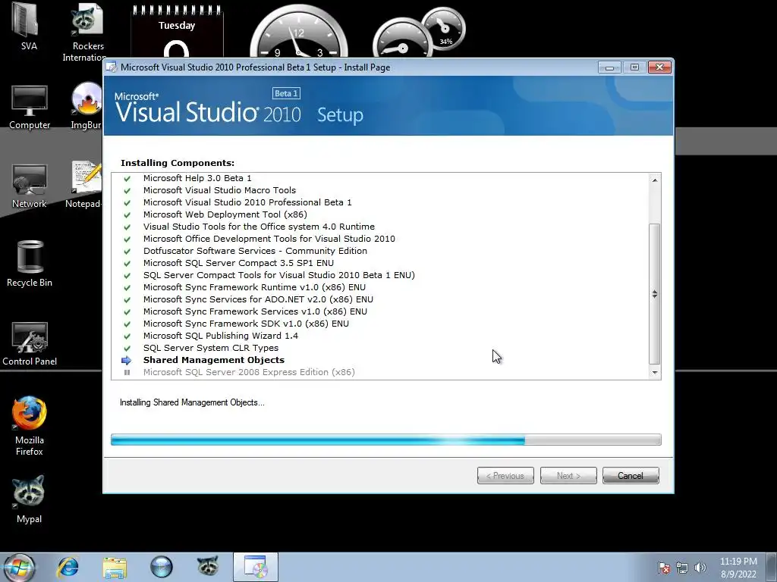Click the Cancel button
The height and width of the screenshot is (582, 777).
[x=631, y=476]
